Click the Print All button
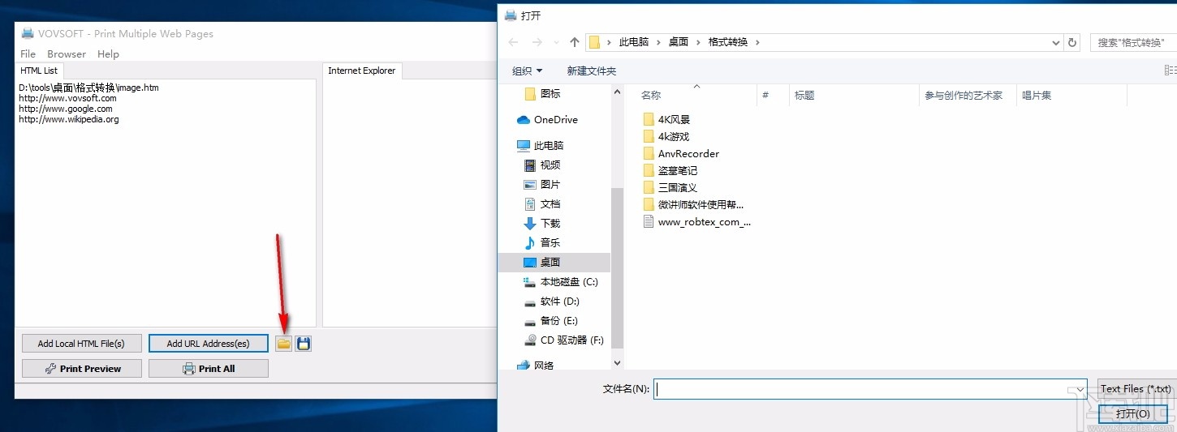 (x=209, y=369)
